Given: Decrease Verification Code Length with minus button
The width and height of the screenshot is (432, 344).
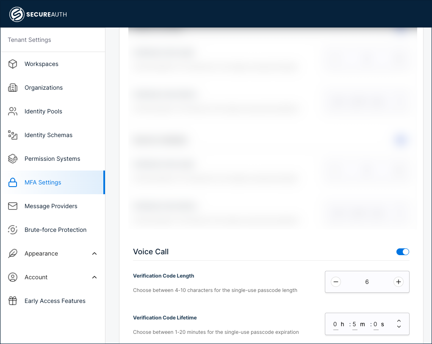Looking at the screenshot, I should pyautogui.click(x=335, y=281).
